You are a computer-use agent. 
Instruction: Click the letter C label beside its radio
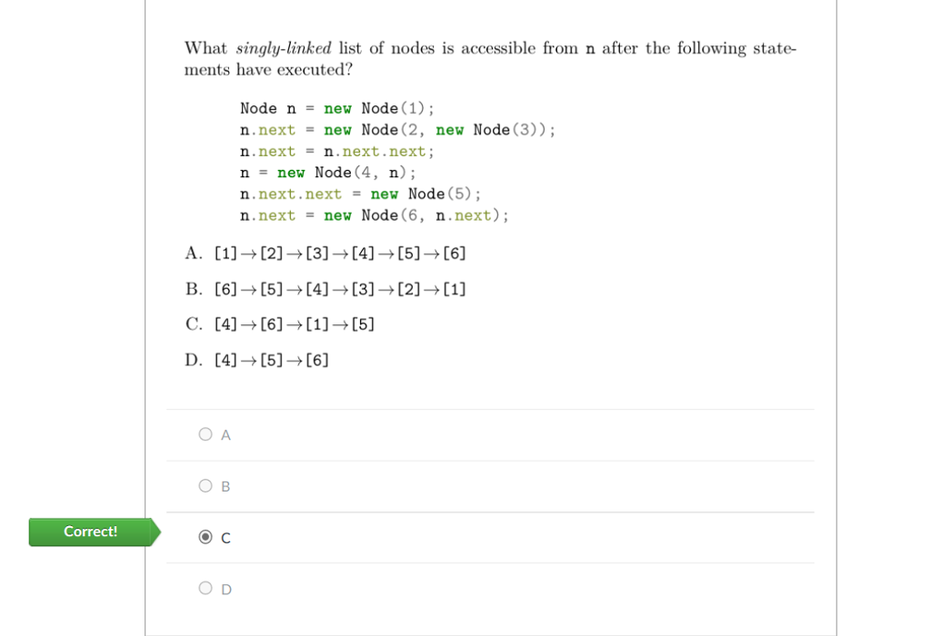tap(226, 539)
